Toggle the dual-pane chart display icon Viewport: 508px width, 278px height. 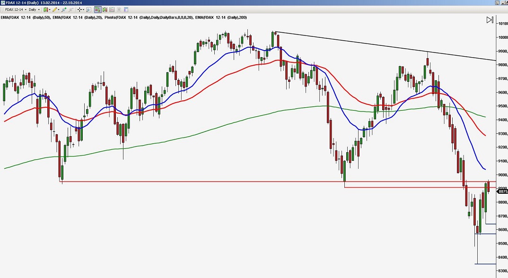105,9
